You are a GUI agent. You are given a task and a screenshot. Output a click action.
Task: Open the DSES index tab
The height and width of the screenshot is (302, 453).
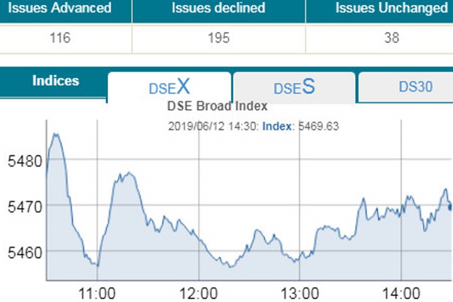point(294,87)
